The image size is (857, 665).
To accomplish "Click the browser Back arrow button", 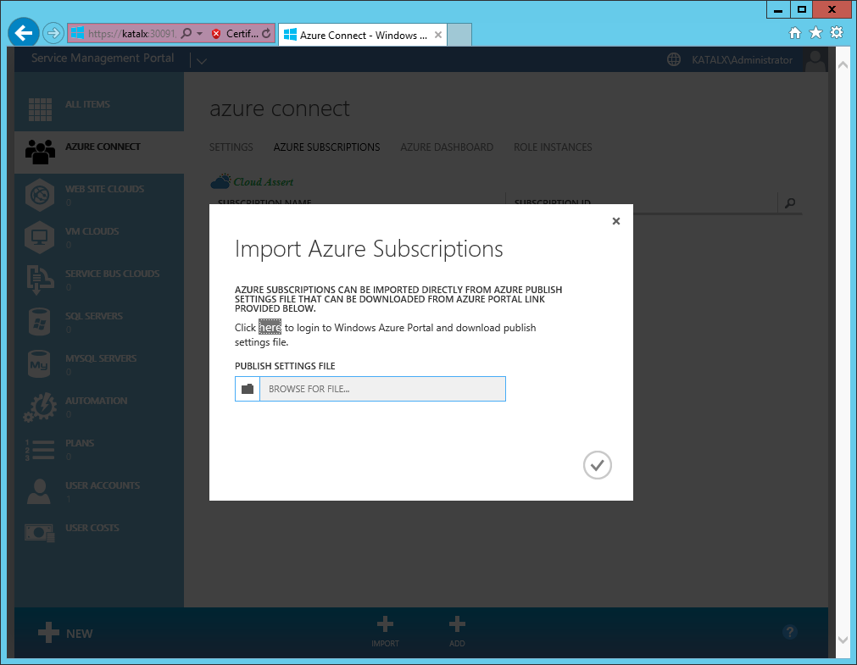I will (x=24, y=33).
